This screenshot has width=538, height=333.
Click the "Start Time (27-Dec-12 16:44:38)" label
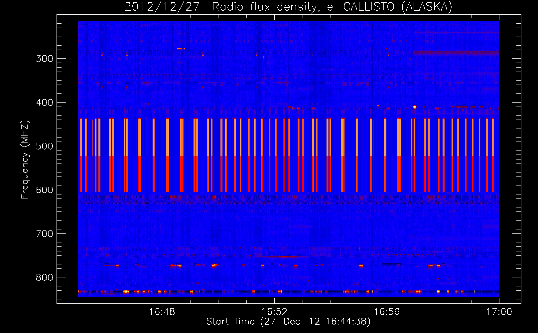pyautogui.click(x=288, y=322)
